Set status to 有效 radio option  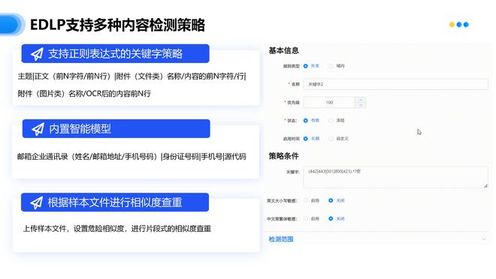coord(306,121)
